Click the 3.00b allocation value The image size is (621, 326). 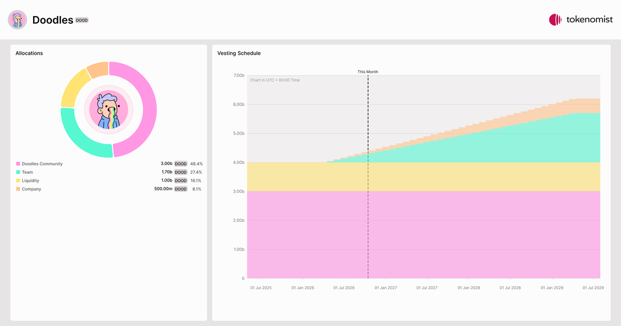coord(166,164)
